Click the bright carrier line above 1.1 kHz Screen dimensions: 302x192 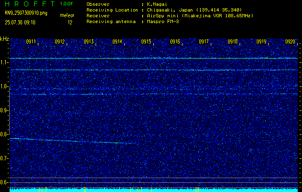coord(154,58)
